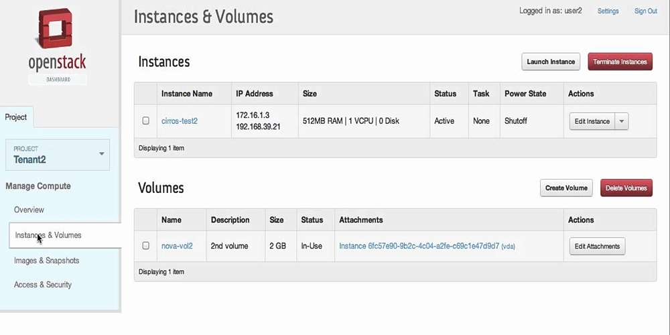Click the Sign Out link
670x335 pixels.
645,11
